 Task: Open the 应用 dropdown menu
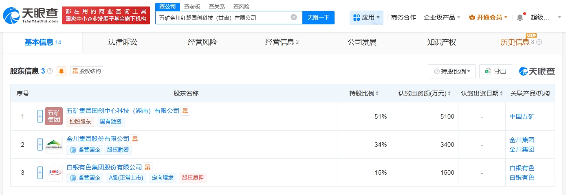tap(366, 17)
